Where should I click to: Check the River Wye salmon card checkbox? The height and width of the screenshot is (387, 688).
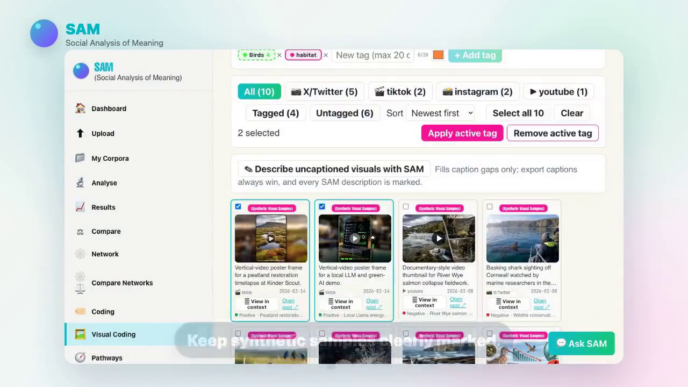406,206
